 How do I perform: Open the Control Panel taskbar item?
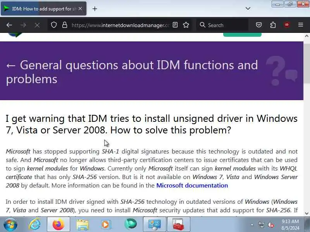point(155,224)
